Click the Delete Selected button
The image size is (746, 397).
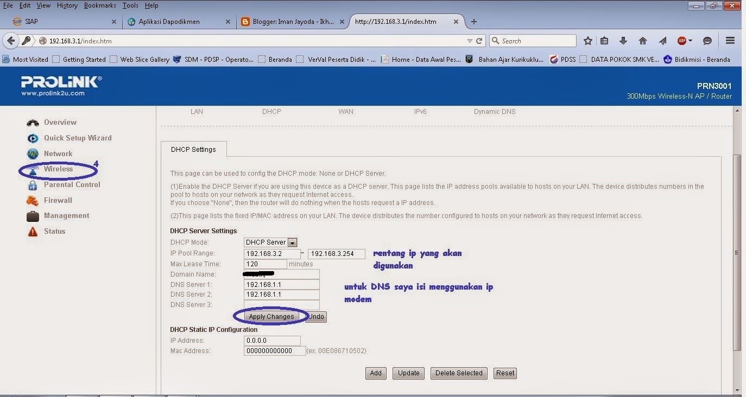(x=458, y=373)
